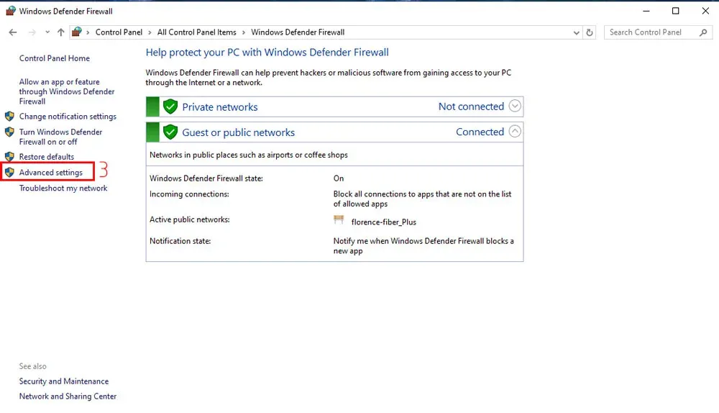
Task: Click the firewall window title icon
Action: (x=11, y=11)
